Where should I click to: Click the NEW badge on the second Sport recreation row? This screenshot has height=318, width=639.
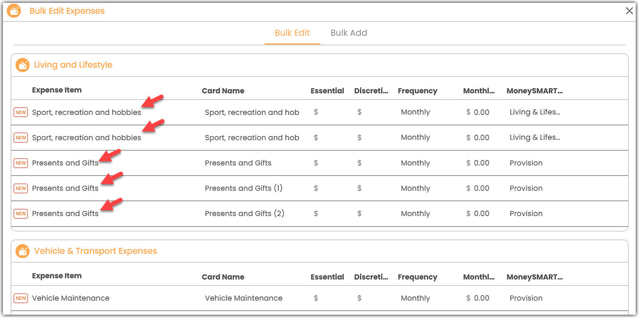(20, 137)
